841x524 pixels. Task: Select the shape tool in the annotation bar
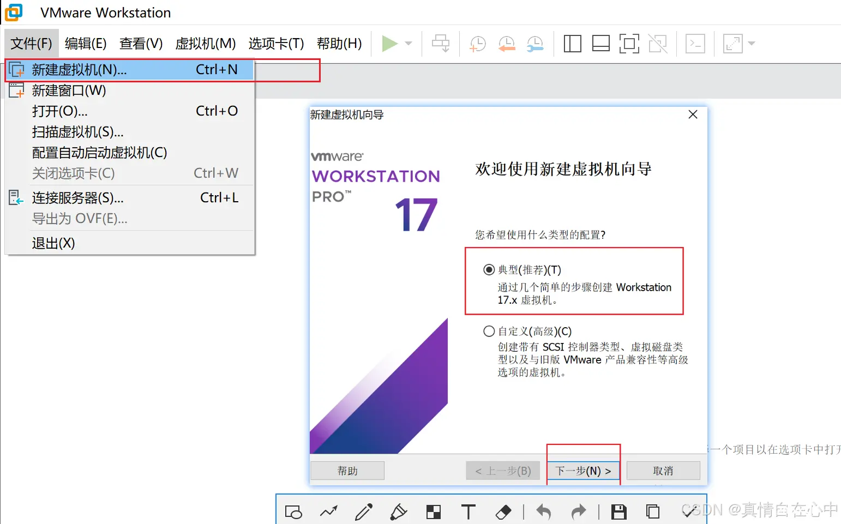[293, 512]
